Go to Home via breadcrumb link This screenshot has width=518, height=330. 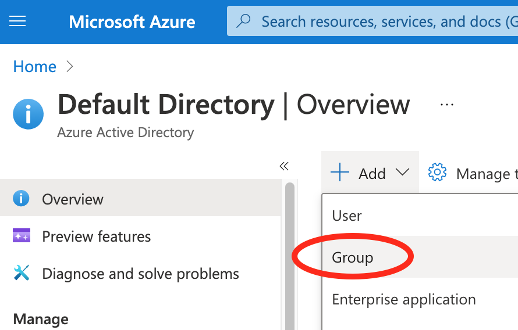[34, 67]
